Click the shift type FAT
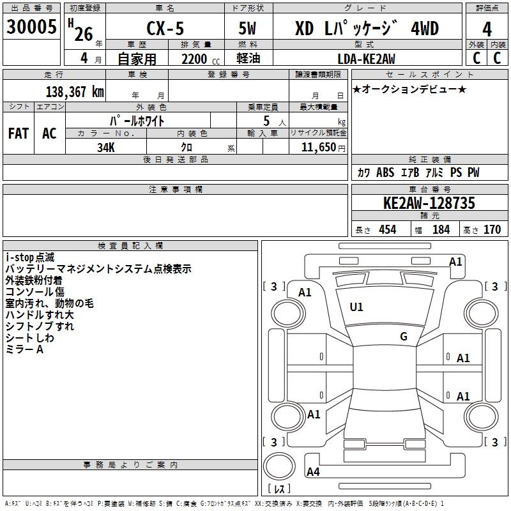The height and width of the screenshot is (511, 511). (x=19, y=133)
